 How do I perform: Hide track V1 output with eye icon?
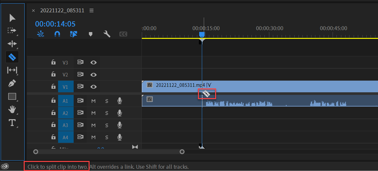coord(93,86)
